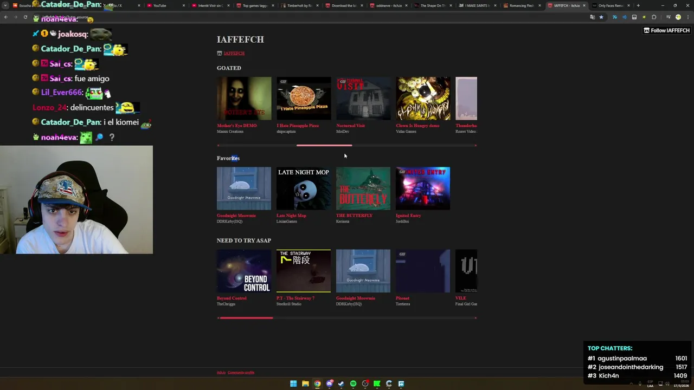Click the Masnx Creations author name
The image size is (694, 390).
[x=230, y=132]
